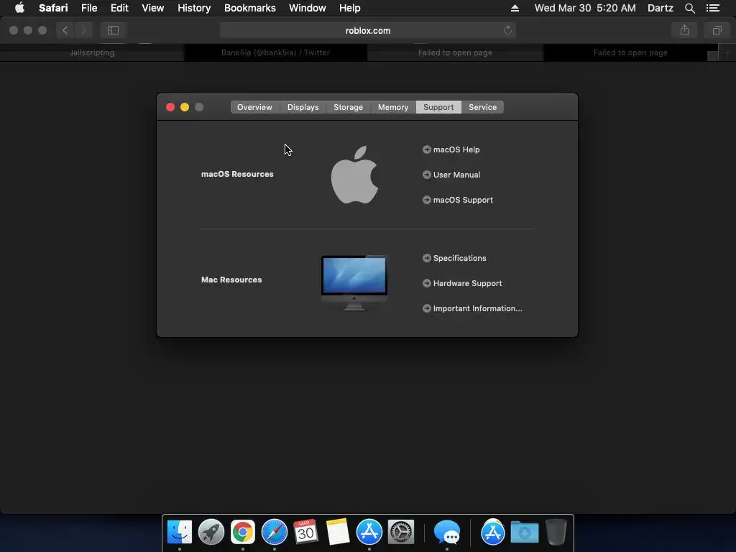The image size is (736, 552).
Task: Open the History menu
Action: tap(194, 8)
